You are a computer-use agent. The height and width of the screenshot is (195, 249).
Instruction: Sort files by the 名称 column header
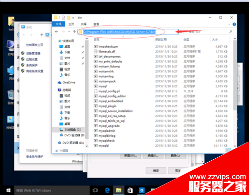(x=97, y=39)
